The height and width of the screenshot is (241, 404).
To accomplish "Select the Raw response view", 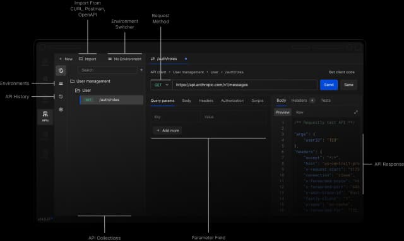I will coord(299,113).
